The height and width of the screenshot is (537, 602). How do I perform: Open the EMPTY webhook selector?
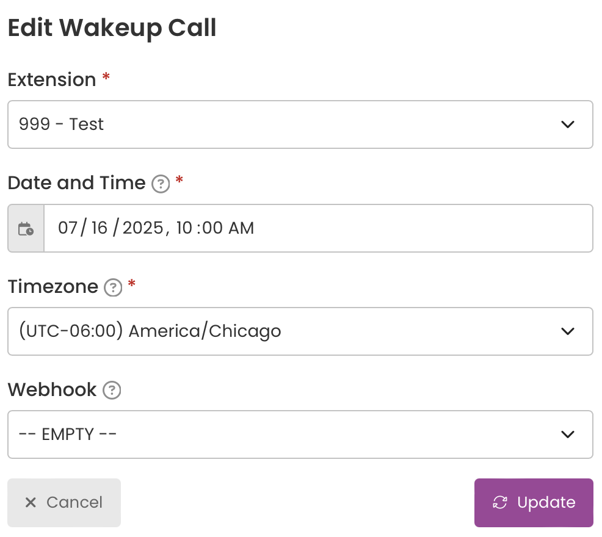click(300, 434)
